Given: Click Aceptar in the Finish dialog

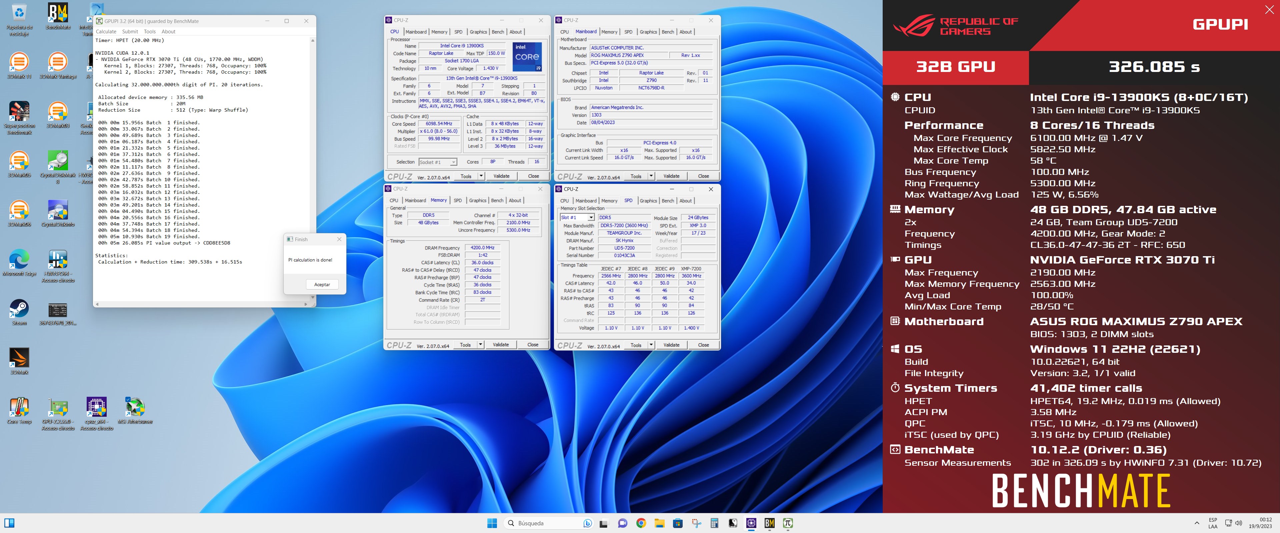Looking at the screenshot, I should (x=322, y=284).
